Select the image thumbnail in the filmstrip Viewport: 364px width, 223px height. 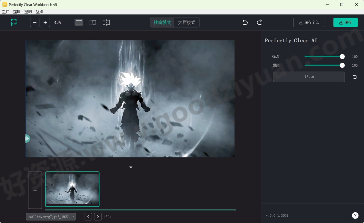[72, 189]
